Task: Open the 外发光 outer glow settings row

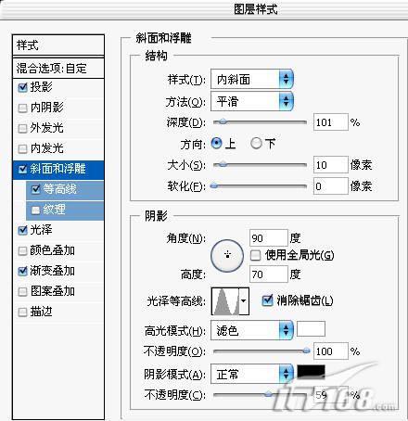Action: click(58, 128)
